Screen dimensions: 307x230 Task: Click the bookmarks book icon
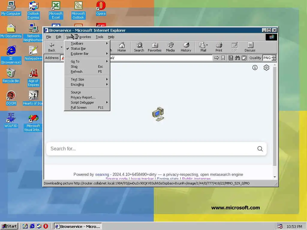click(x=231, y=58)
